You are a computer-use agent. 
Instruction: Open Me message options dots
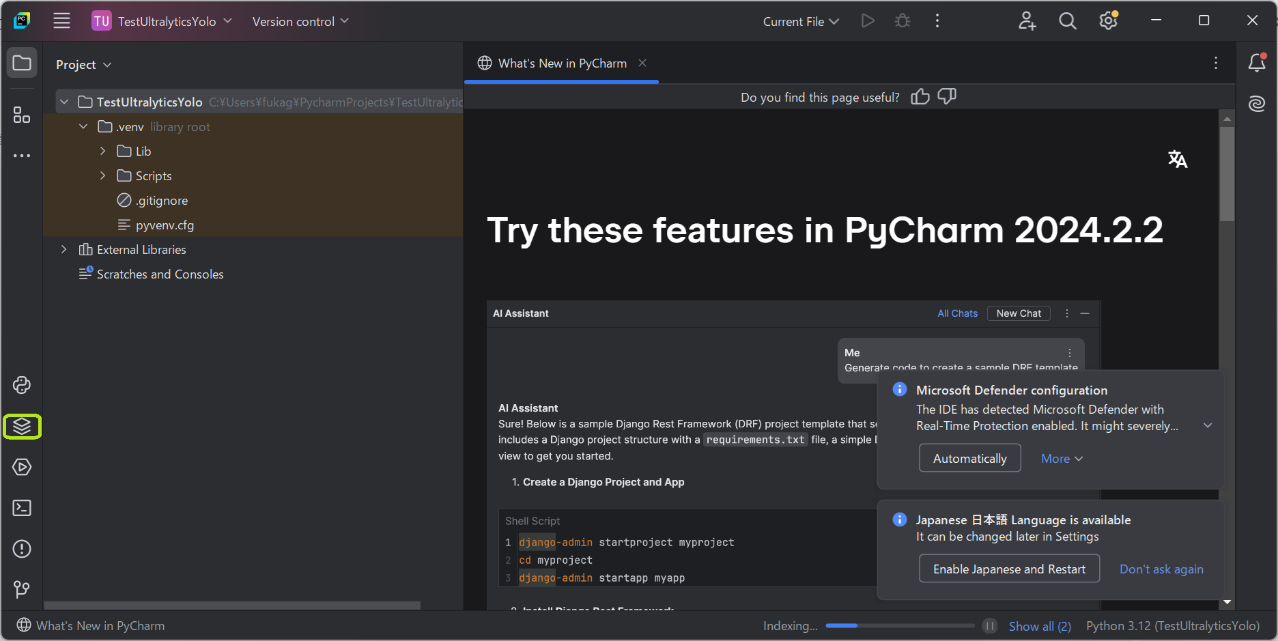(x=1070, y=353)
